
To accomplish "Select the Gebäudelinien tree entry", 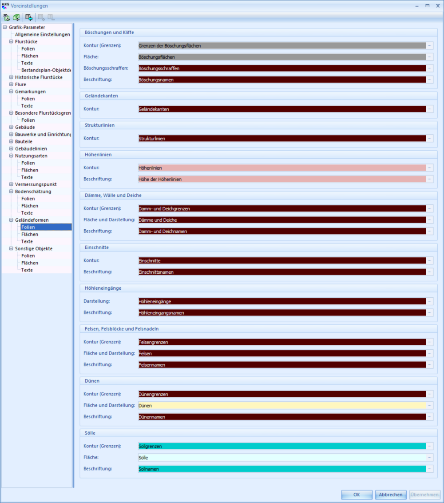I will point(31,148).
